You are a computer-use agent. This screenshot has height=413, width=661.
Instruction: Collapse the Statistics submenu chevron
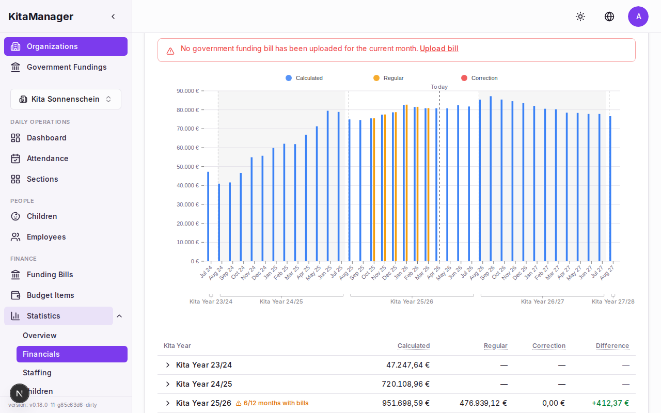pos(119,316)
